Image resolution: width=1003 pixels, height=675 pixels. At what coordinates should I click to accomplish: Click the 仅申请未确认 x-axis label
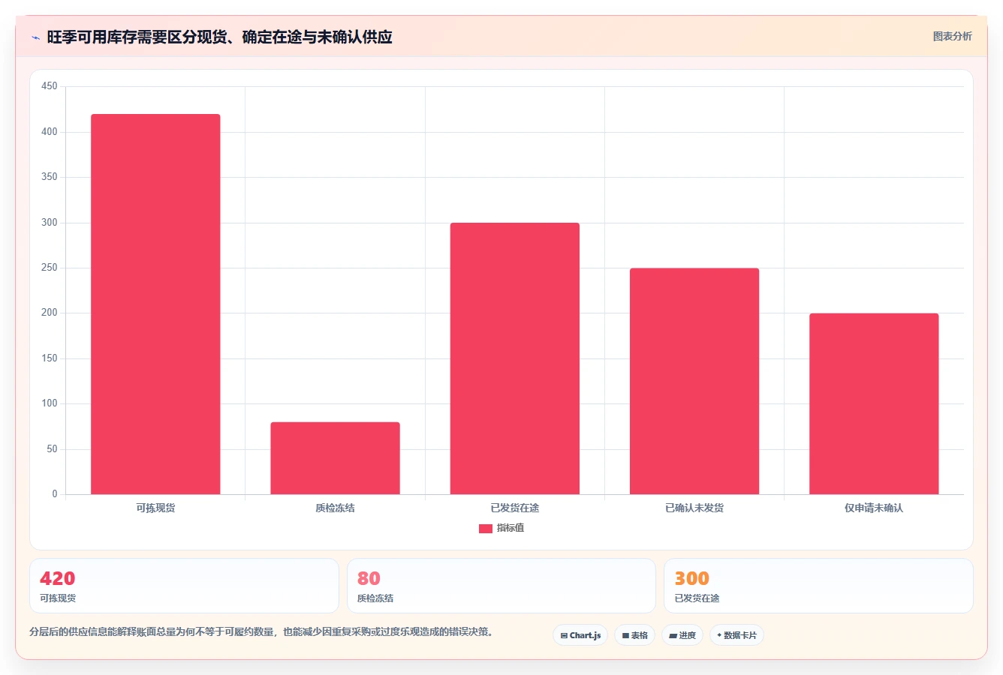874,508
